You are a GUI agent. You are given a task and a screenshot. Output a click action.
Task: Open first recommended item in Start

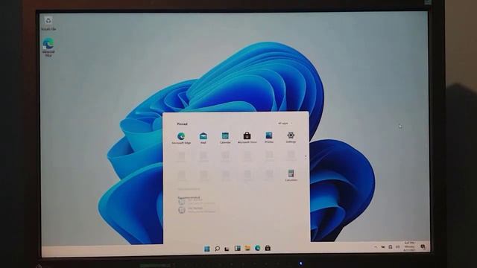click(197, 202)
